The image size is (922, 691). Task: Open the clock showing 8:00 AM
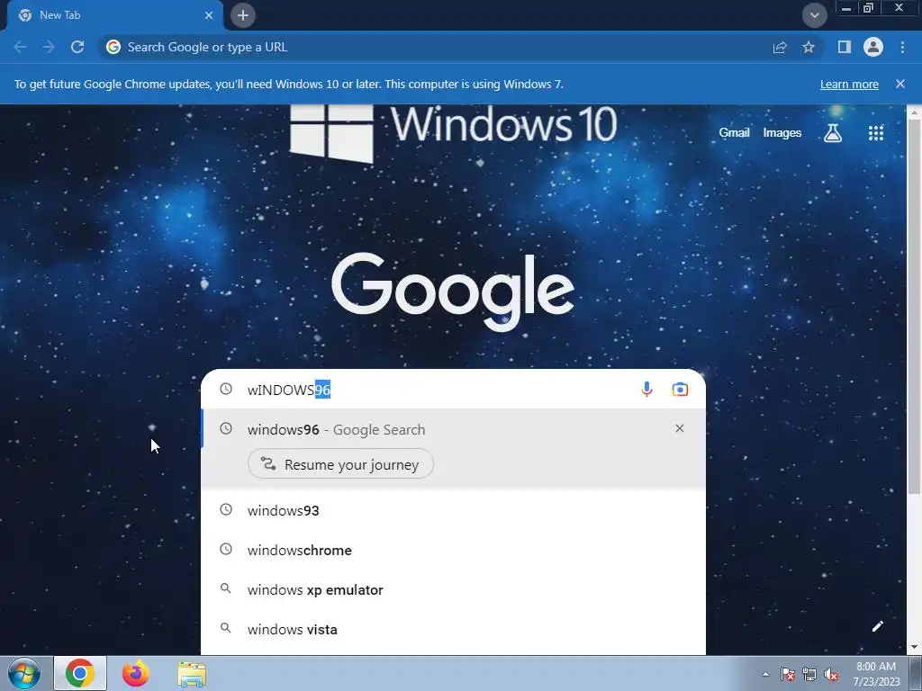[876, 673]
